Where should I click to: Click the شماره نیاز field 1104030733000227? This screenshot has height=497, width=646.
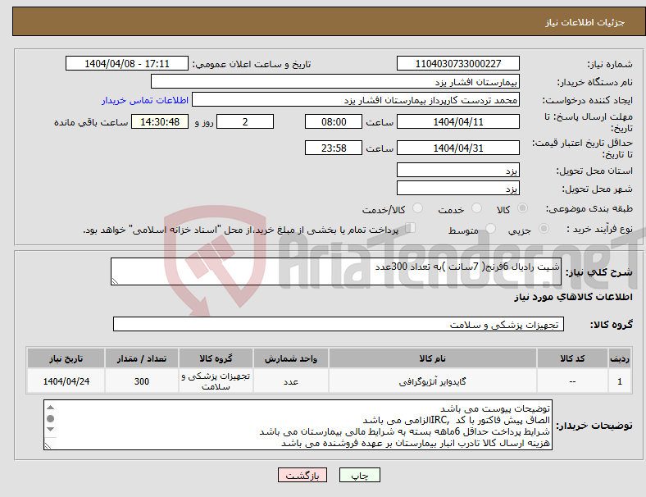[457, 63]
